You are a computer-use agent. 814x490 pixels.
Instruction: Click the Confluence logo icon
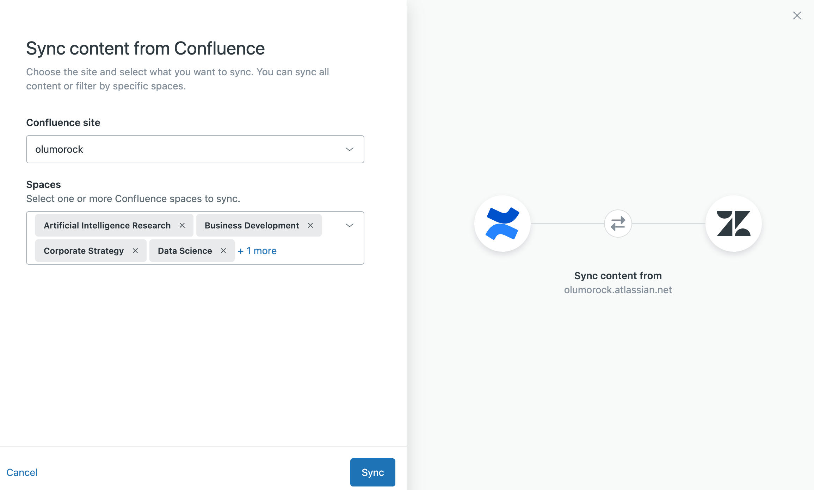502,224
